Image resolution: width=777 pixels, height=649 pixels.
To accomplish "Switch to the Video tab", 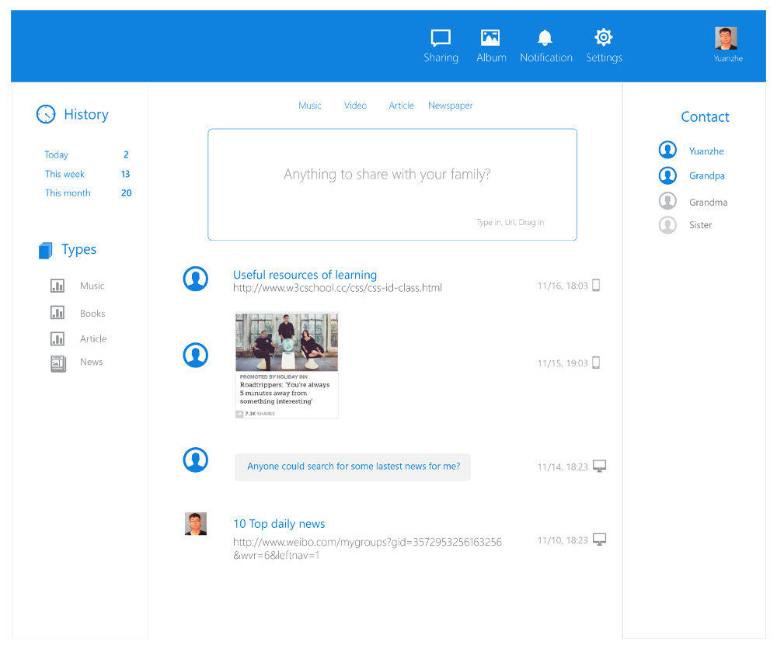I will pos(355,106).
